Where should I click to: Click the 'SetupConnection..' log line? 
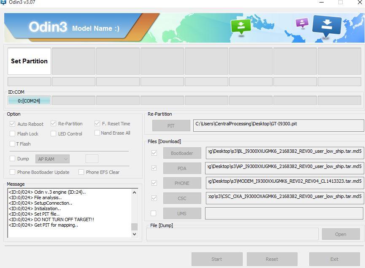click(40, 203)
